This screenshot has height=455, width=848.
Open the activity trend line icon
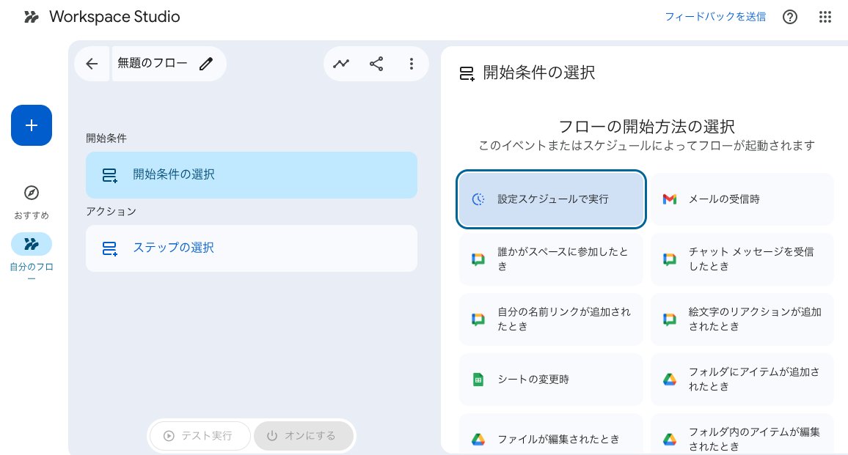point(340,64)
